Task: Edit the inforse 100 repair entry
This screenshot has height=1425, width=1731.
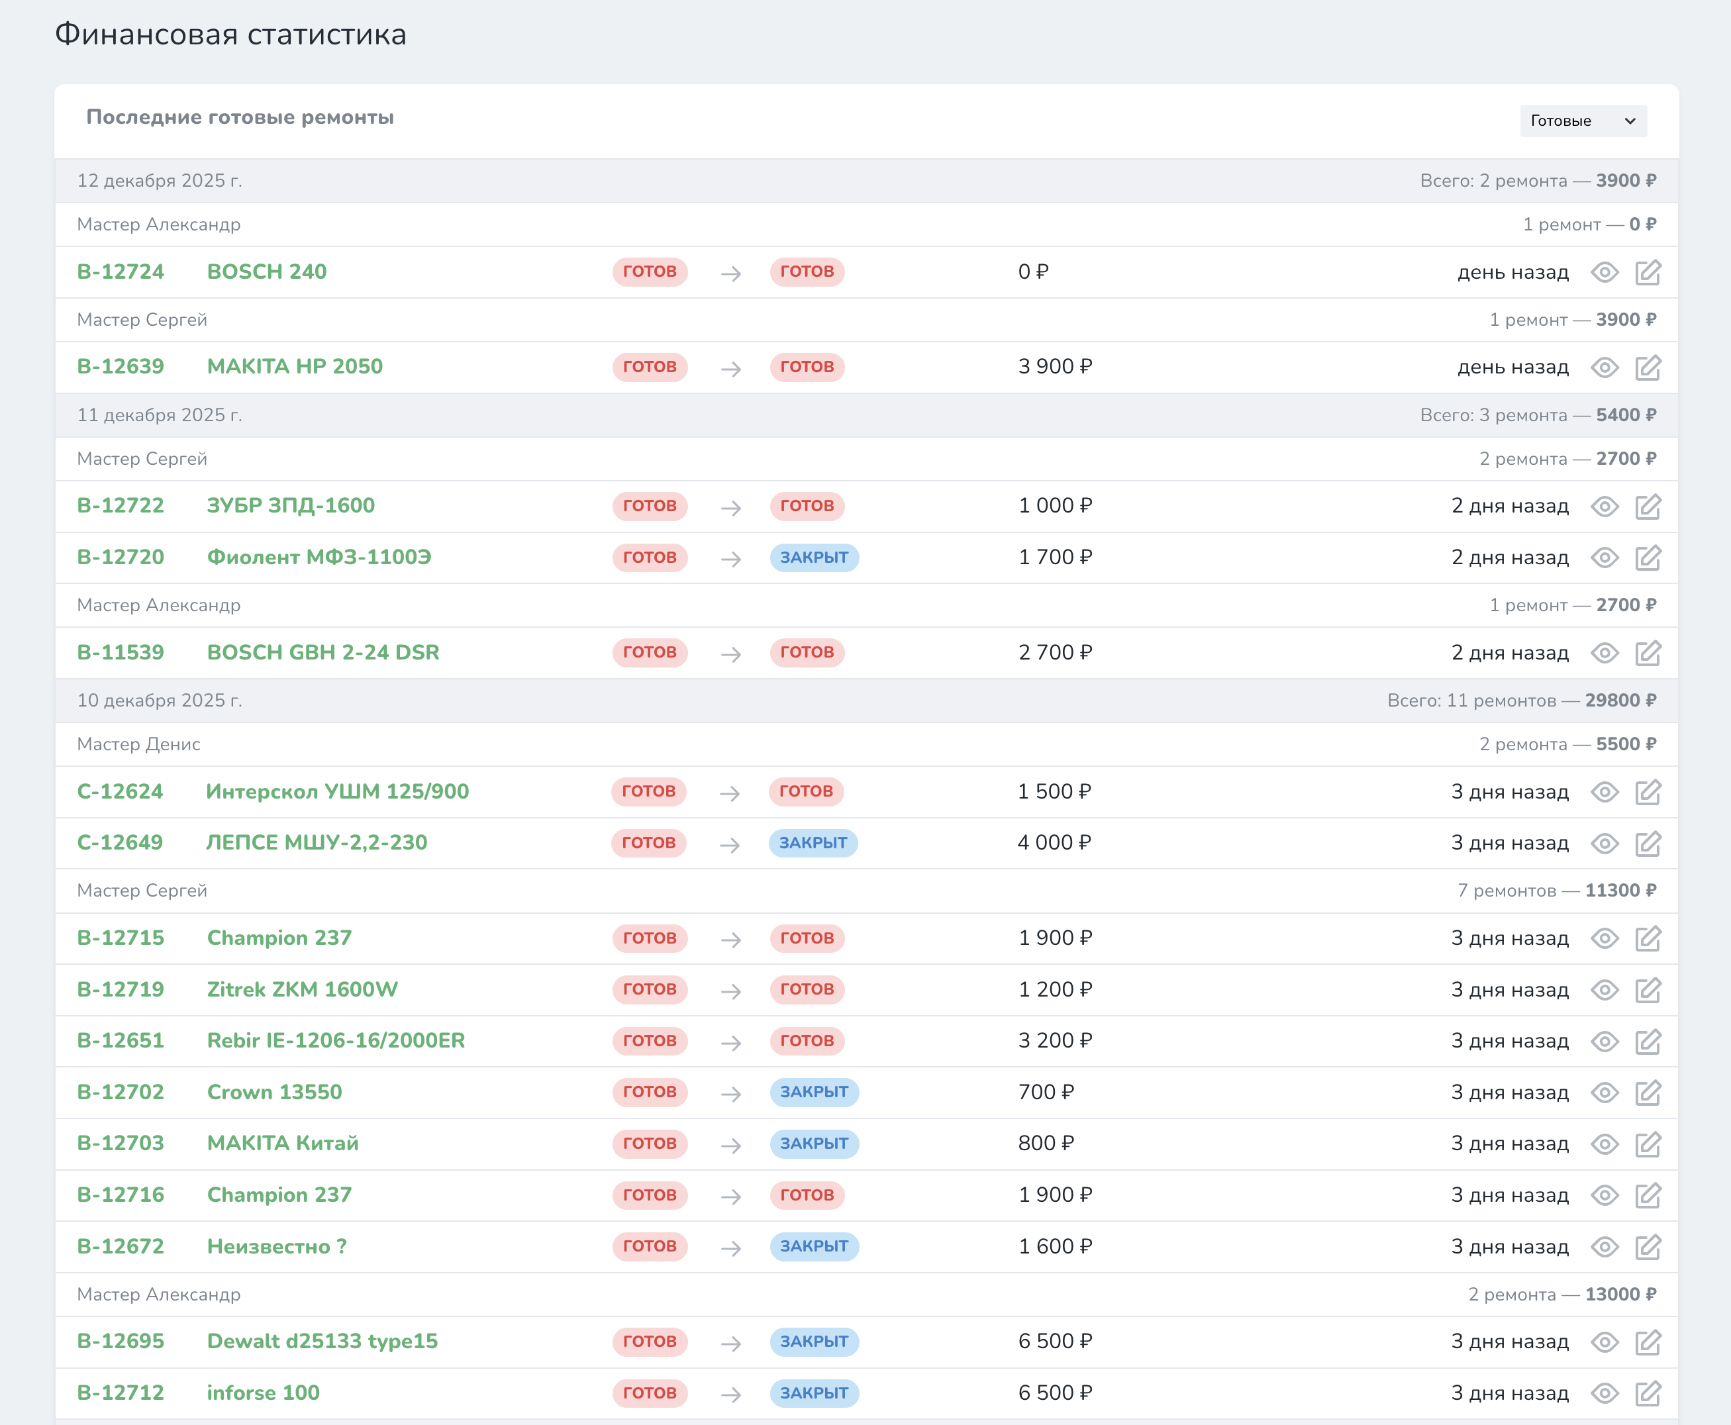Action: 1648,1393
